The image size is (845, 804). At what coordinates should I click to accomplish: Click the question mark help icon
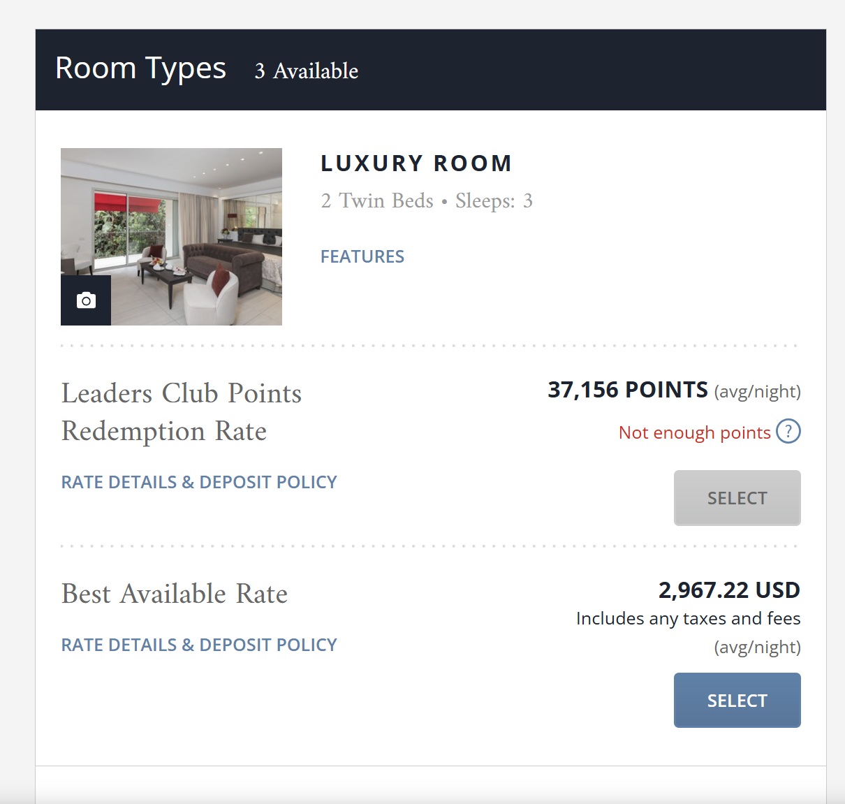(788, 432)
